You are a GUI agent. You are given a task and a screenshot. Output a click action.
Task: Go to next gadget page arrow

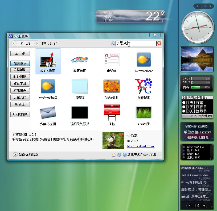37,43
